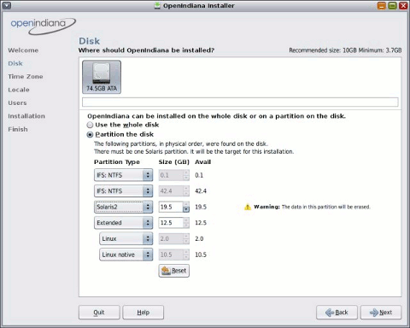The height and width of the screenshot is (328, 410).
Task: Select the Users step in sidebar
Action: [x=17, y=102]
